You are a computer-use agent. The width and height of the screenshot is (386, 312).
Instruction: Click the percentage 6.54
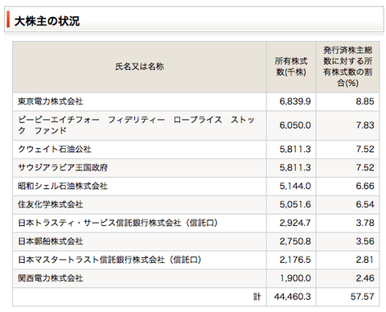(x=365, y=204)
